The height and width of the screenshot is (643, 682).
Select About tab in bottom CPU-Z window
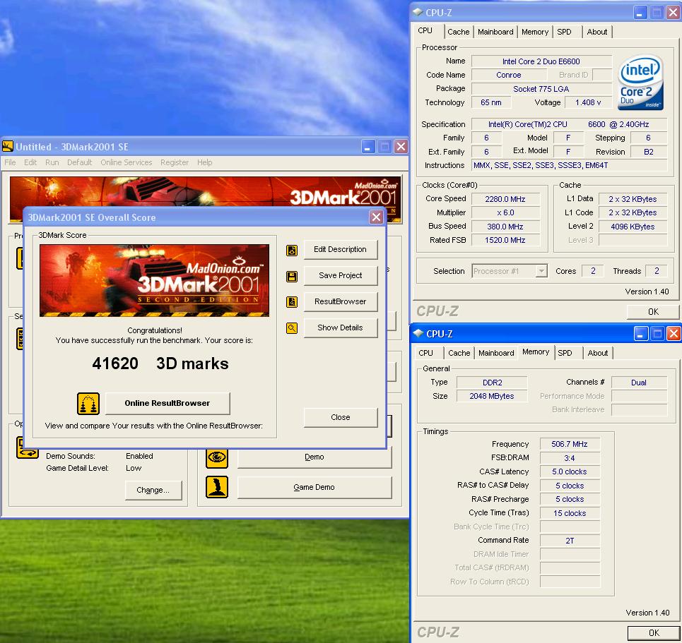[598, 353]
